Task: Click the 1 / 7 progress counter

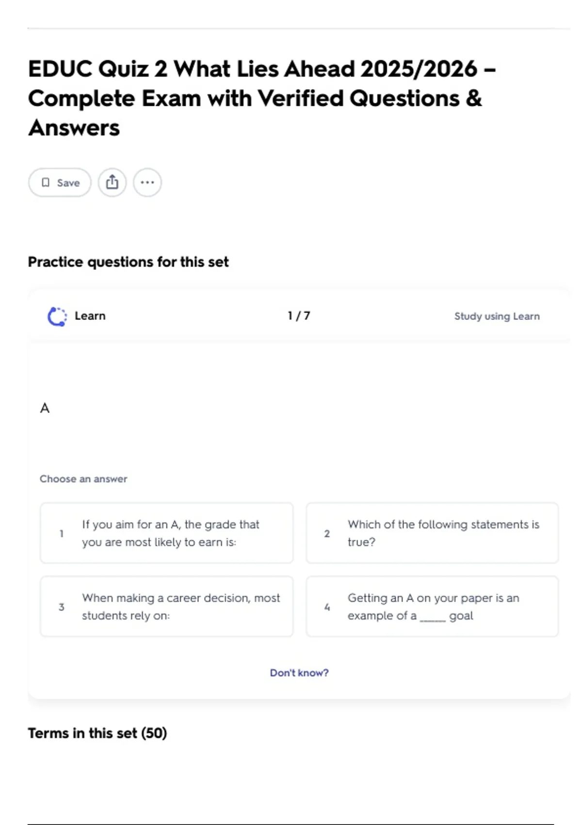Action: [x=299, y=316]
